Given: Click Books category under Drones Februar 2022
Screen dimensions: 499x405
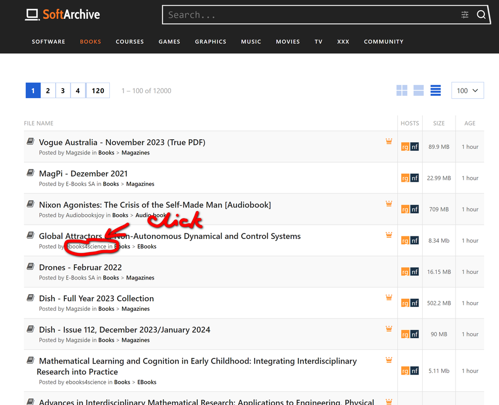Looking at the screenshot, I should tap(111, 277).
